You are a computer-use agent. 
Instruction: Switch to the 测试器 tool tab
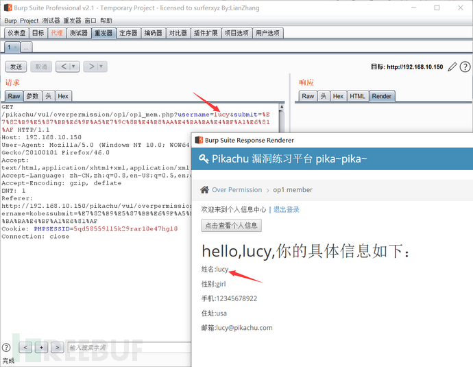(79, 33)
